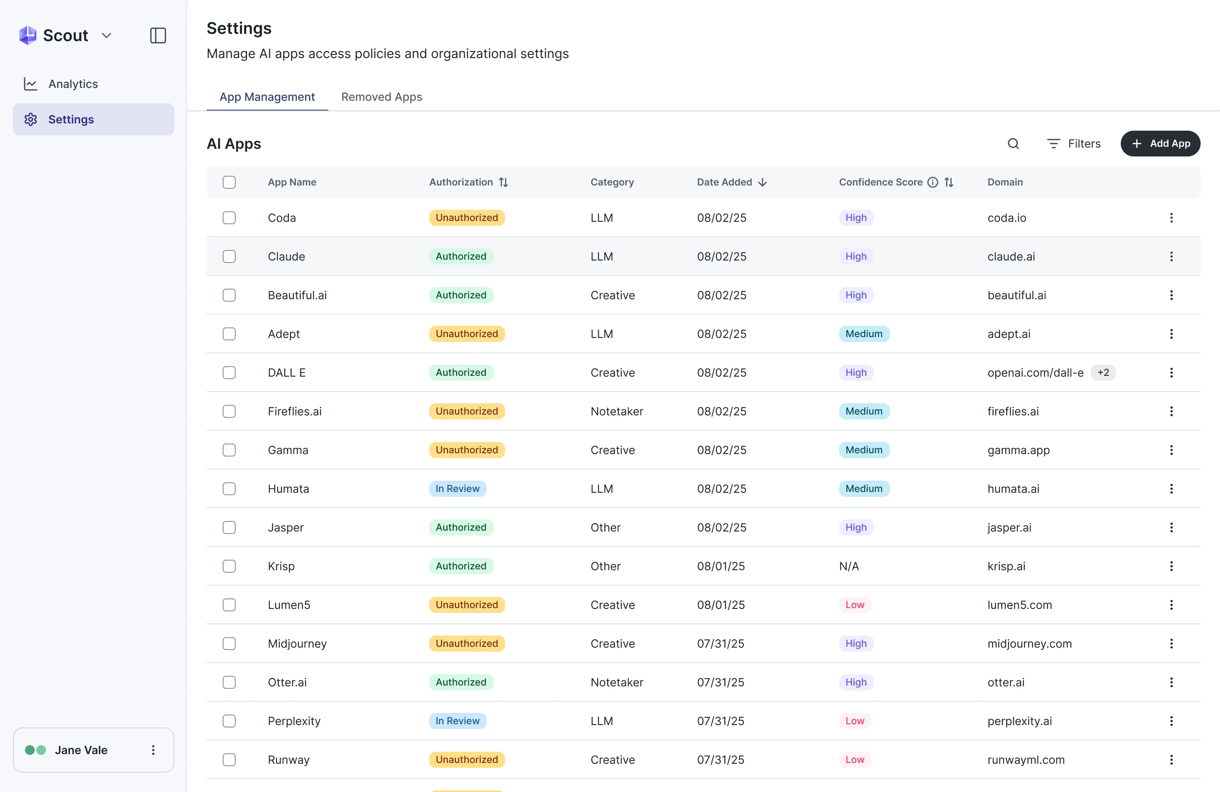The image size is (1220, 792).
Task: Check the Midjourney row checkbox
Action: 229,644
